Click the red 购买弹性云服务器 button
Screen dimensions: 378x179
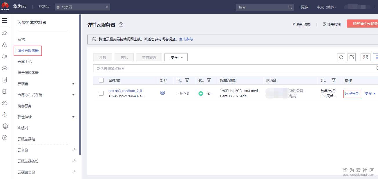[363, 24]
